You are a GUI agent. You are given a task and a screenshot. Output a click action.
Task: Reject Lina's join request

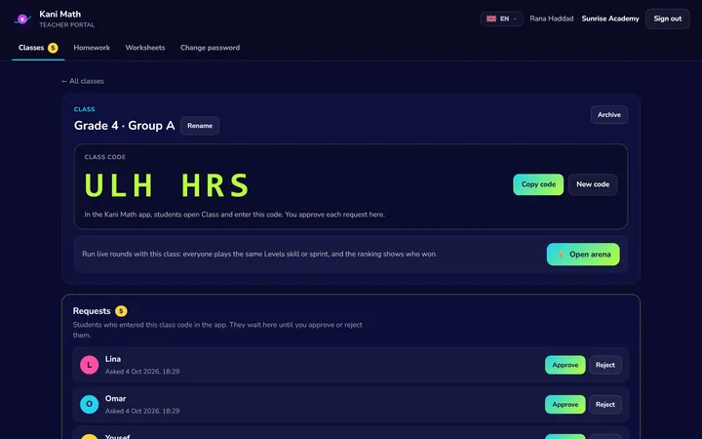[x=605, y=365]
